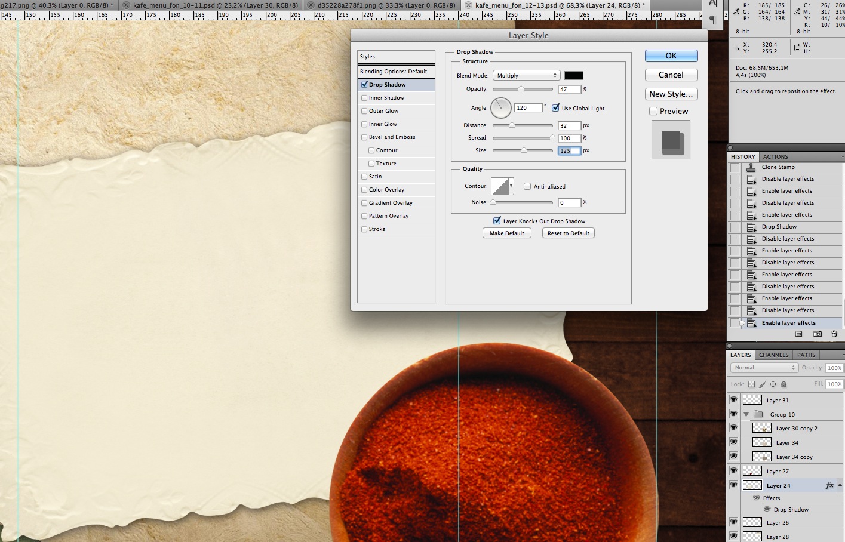This screenshot has width=845, height=542.
Task: Click the style preview thumbnail in dialog
Action: [x=671, y=140]
